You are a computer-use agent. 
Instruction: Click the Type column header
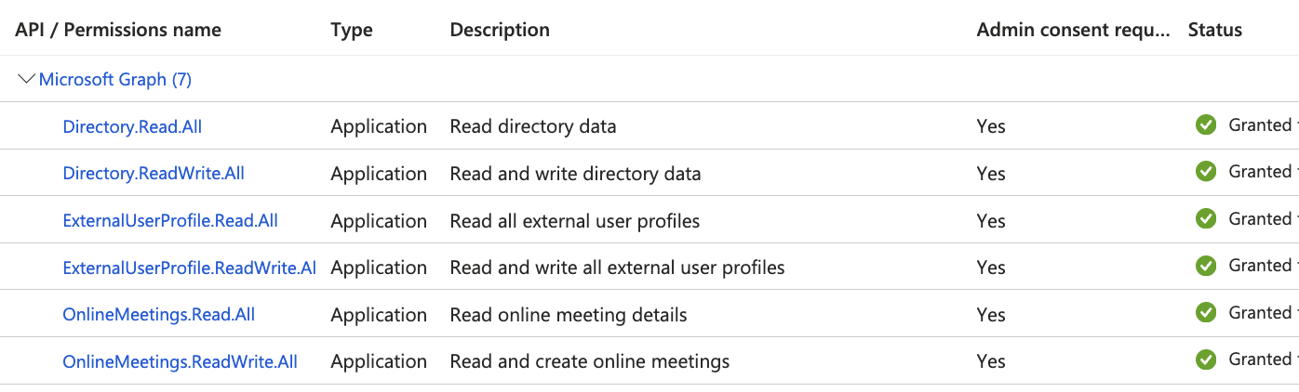pos(352,30)
